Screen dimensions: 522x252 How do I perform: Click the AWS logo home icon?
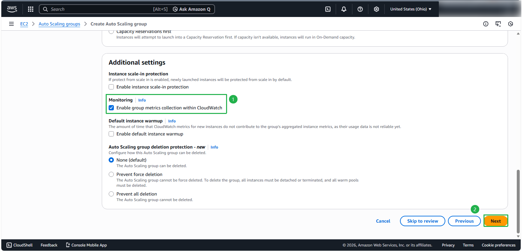[12, 9]
